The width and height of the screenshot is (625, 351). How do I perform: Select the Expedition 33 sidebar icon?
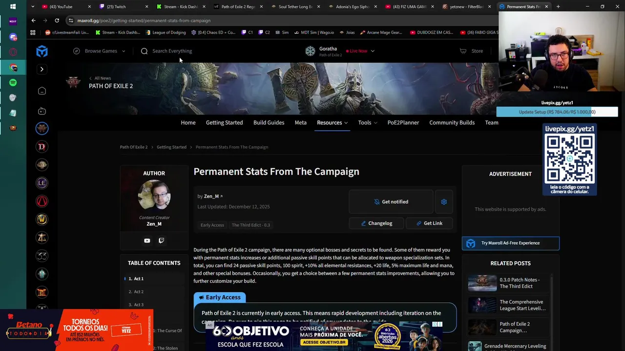tap(42, 255)
